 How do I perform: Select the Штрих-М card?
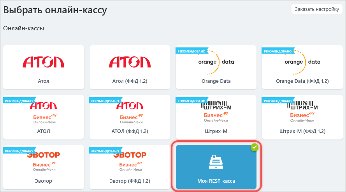[216, 117]
